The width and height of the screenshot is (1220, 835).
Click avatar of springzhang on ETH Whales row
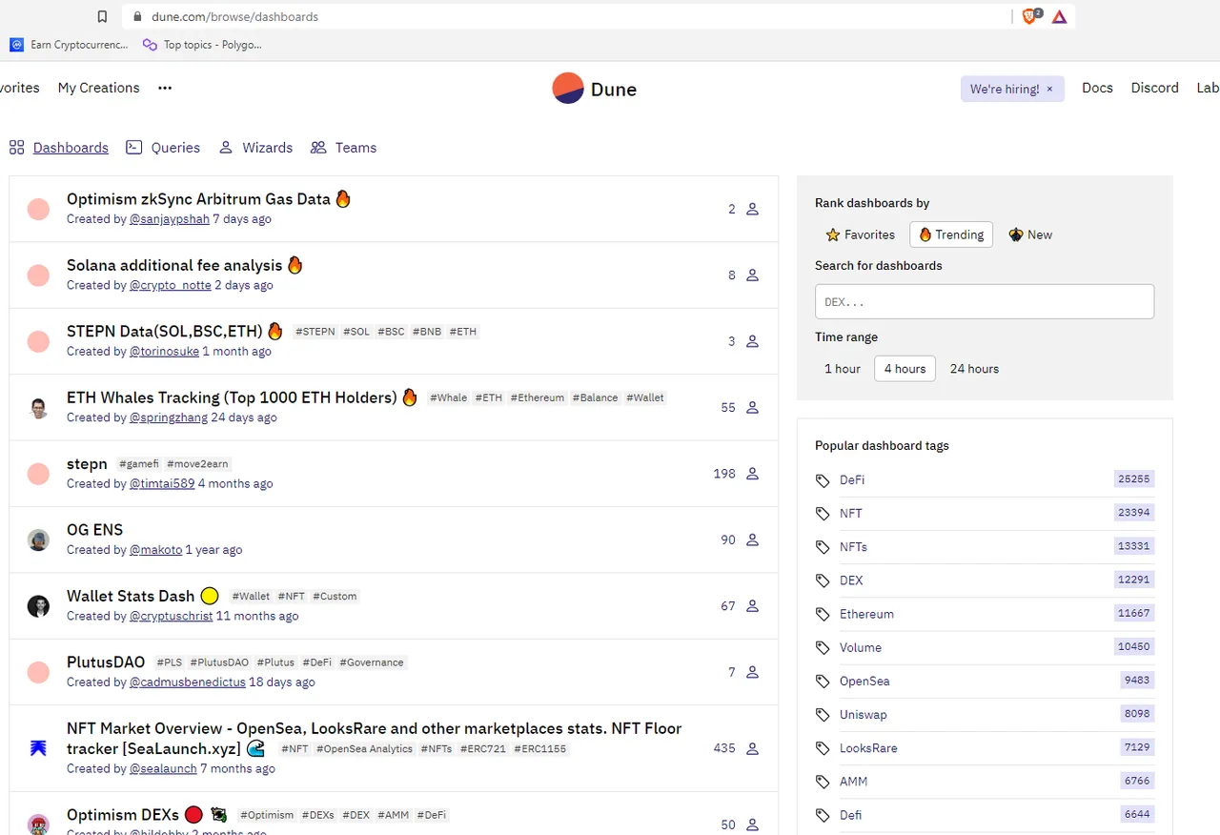(38, 408)
